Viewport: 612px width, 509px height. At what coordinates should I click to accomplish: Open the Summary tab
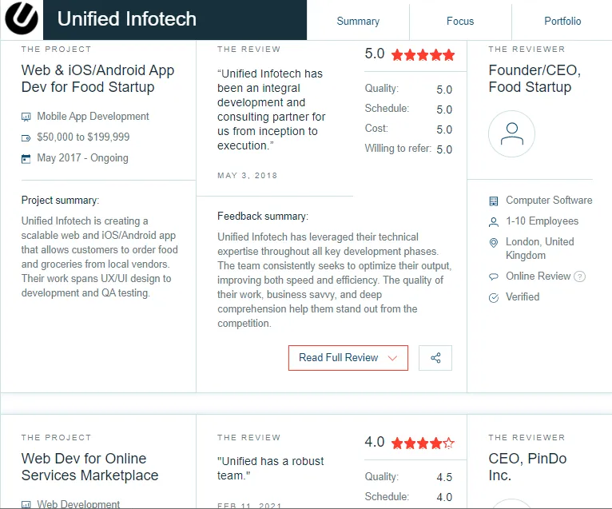coord(358,21)
